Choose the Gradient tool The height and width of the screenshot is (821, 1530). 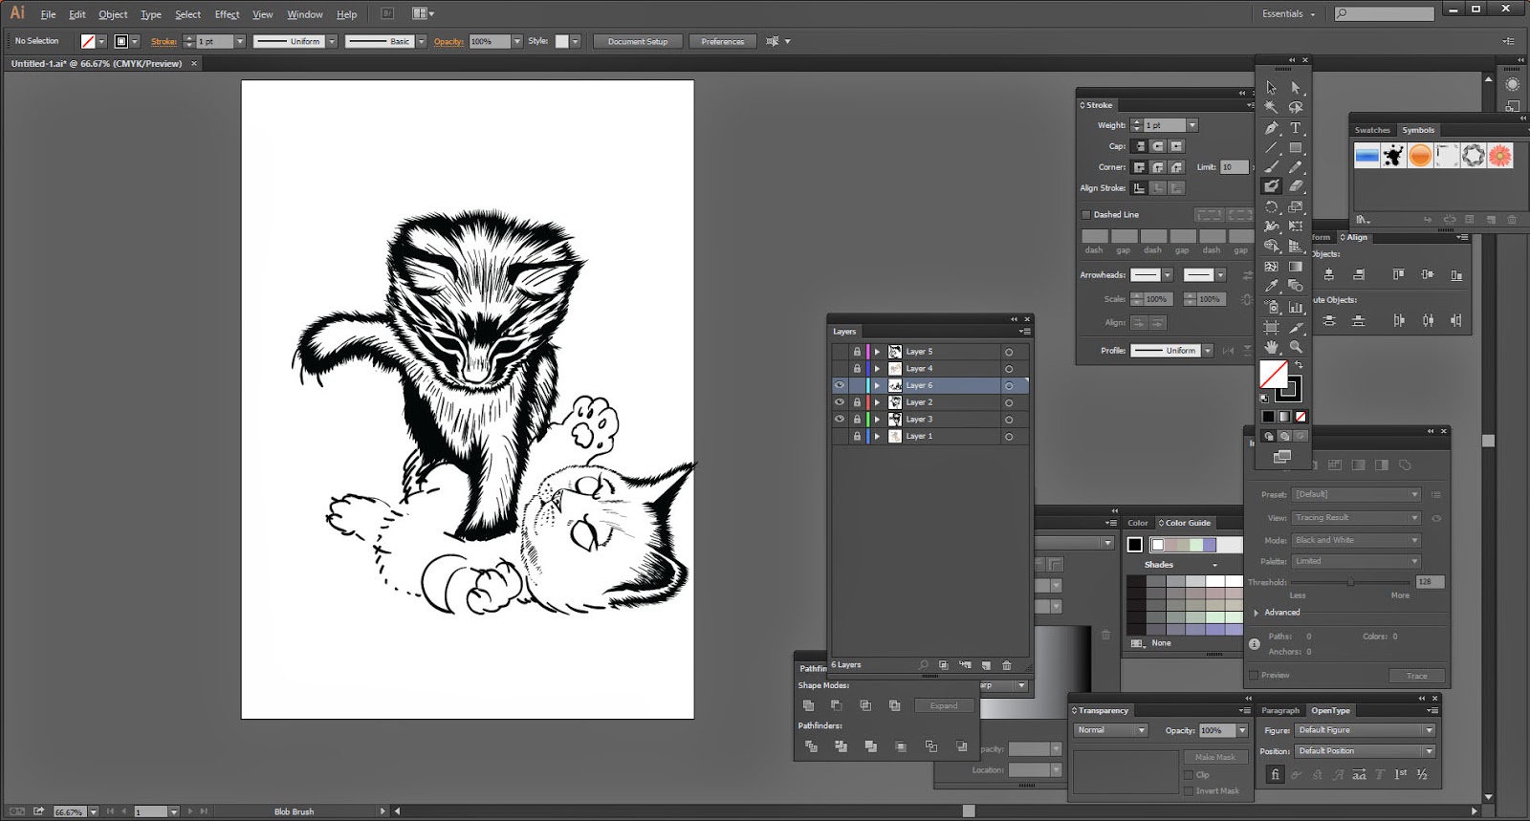click(1296, 267)
